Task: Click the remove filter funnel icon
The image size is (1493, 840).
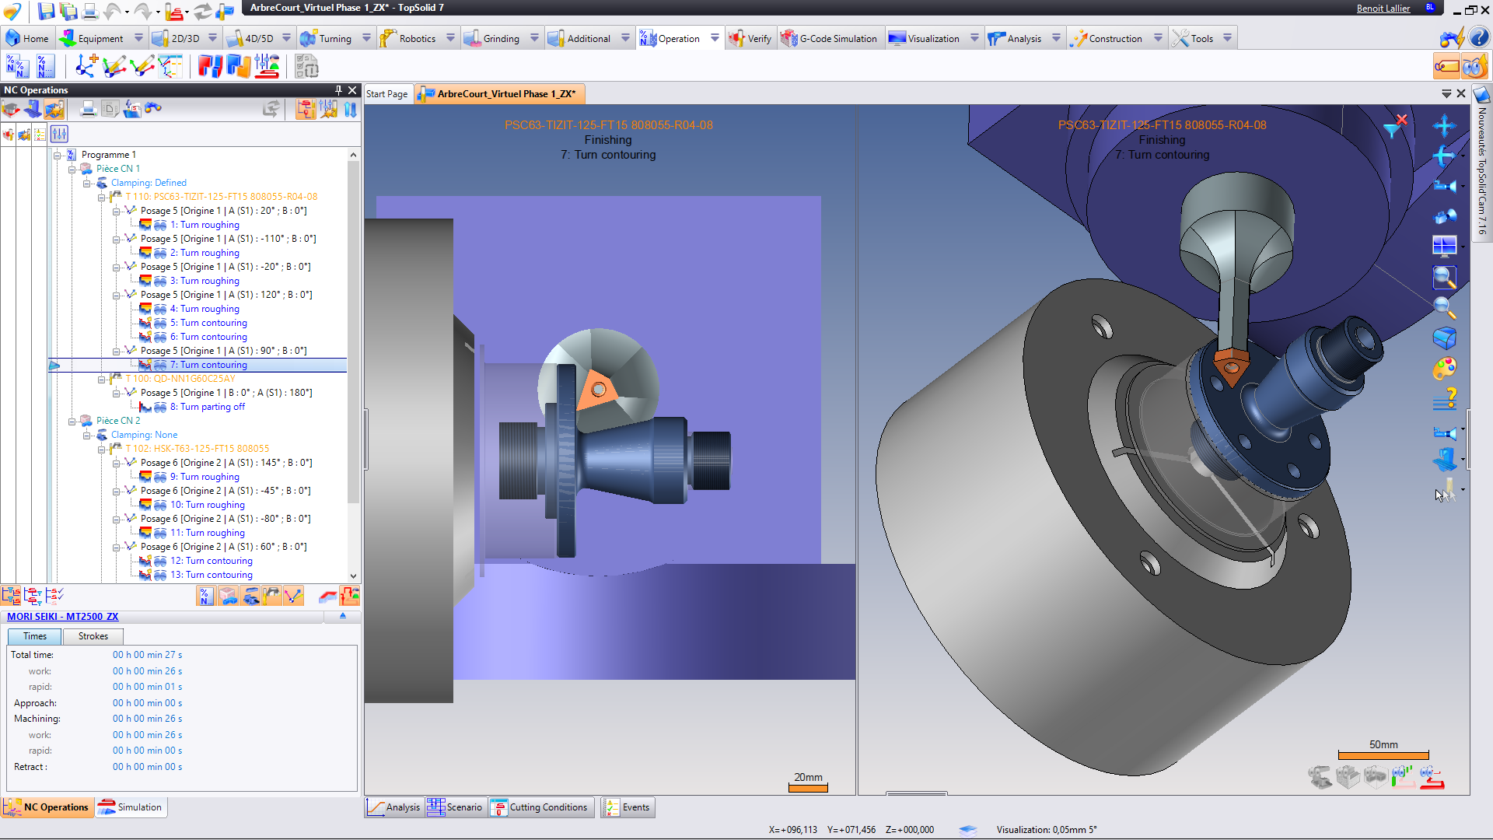Action: [1396, 126]
